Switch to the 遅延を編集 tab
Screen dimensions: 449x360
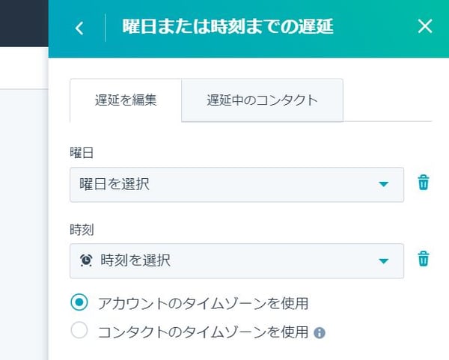[126, 100]
